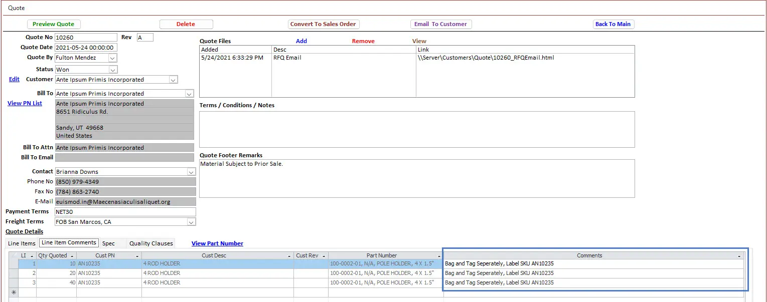The width and height of the screenshot is (767, 302).
Task: Click the E-Mail address field
Action: tap(125, 202)
